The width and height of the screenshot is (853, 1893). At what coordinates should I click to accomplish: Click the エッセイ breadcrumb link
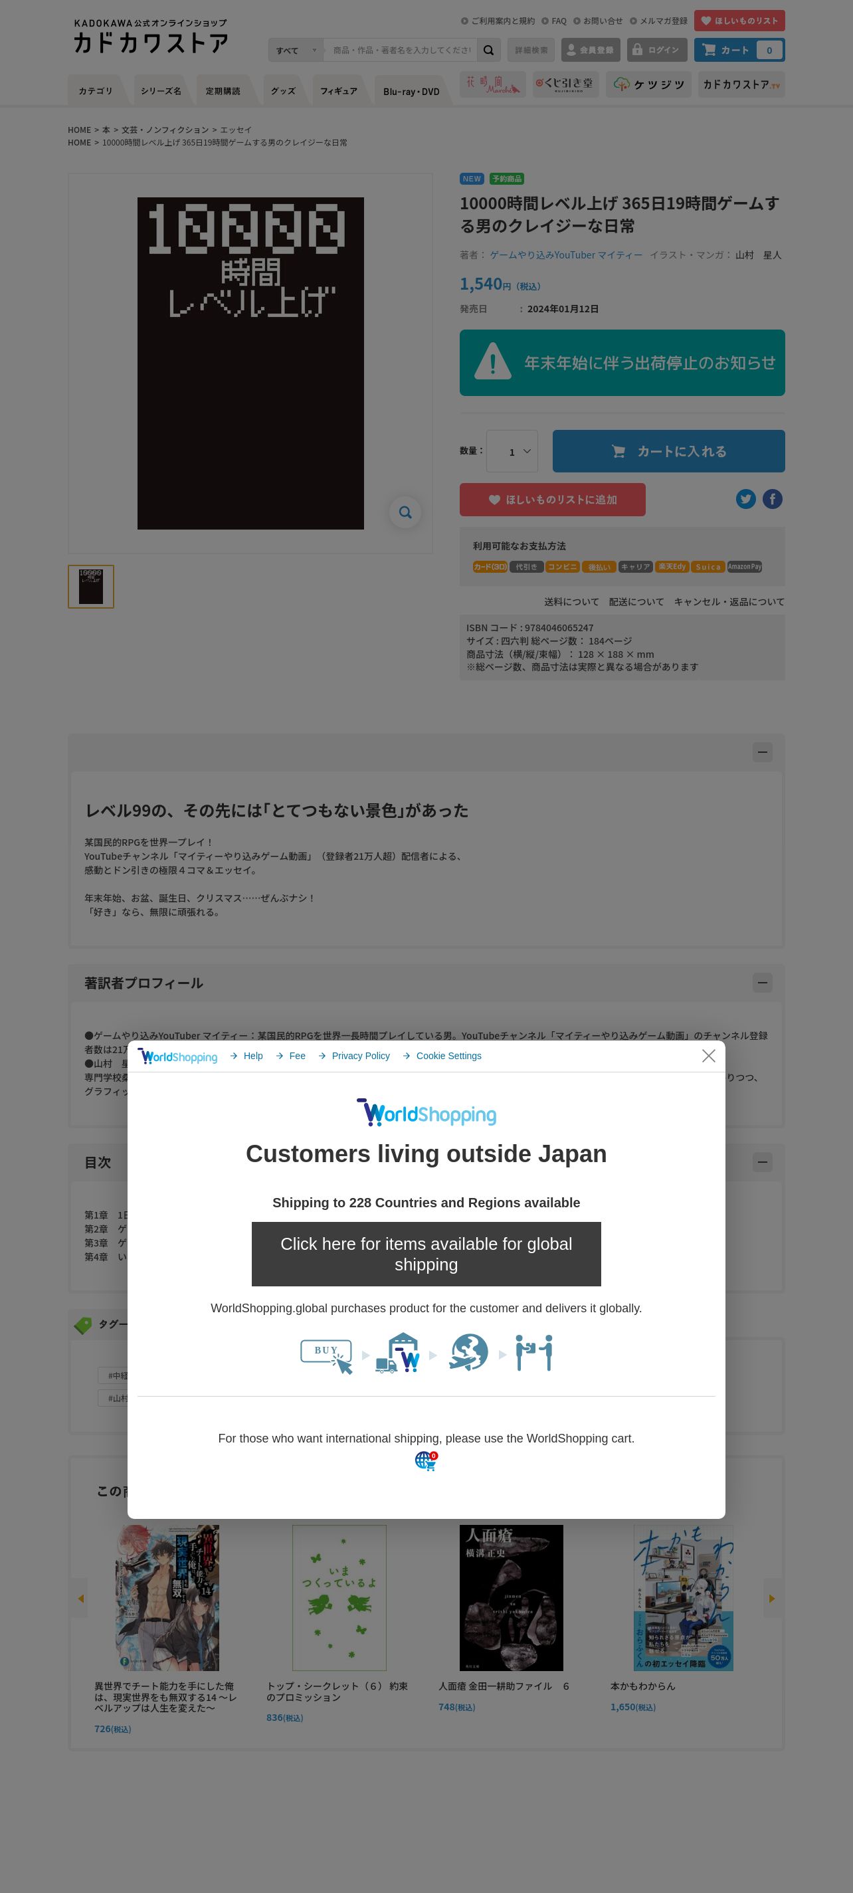click(236, 130)
